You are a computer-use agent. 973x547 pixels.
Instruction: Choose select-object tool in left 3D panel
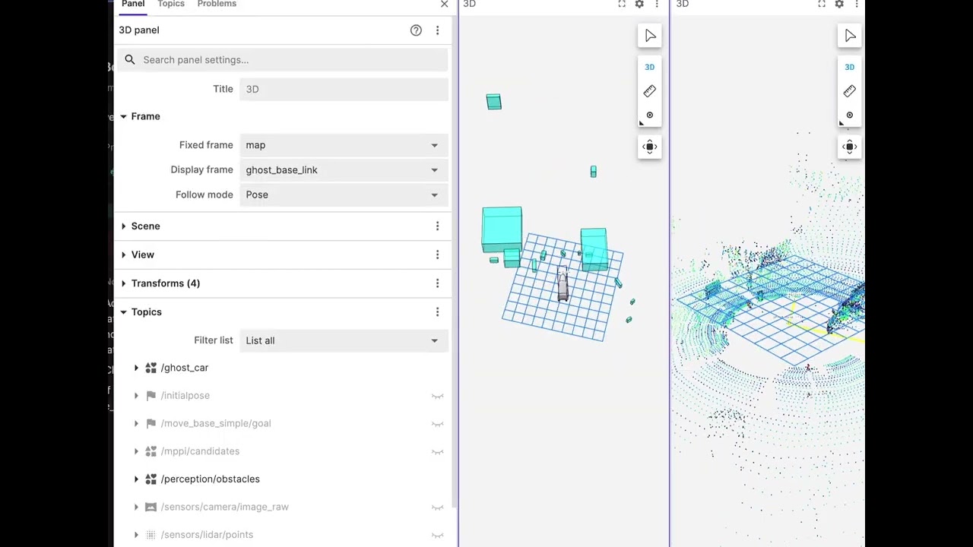[650, 36]
